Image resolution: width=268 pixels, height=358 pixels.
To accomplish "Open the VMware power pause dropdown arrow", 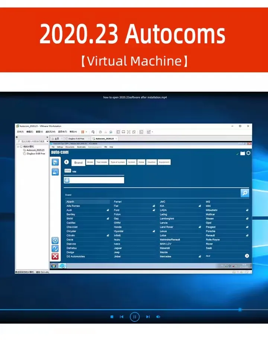I will tap(86, 132).
